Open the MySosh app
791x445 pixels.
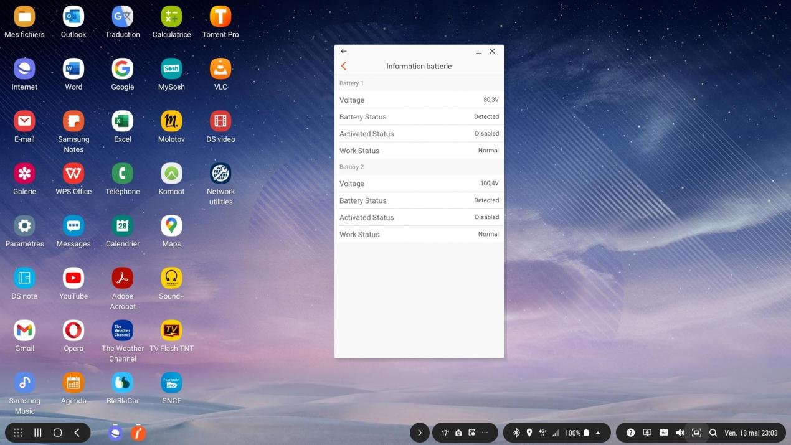click(x=171, y=68)
